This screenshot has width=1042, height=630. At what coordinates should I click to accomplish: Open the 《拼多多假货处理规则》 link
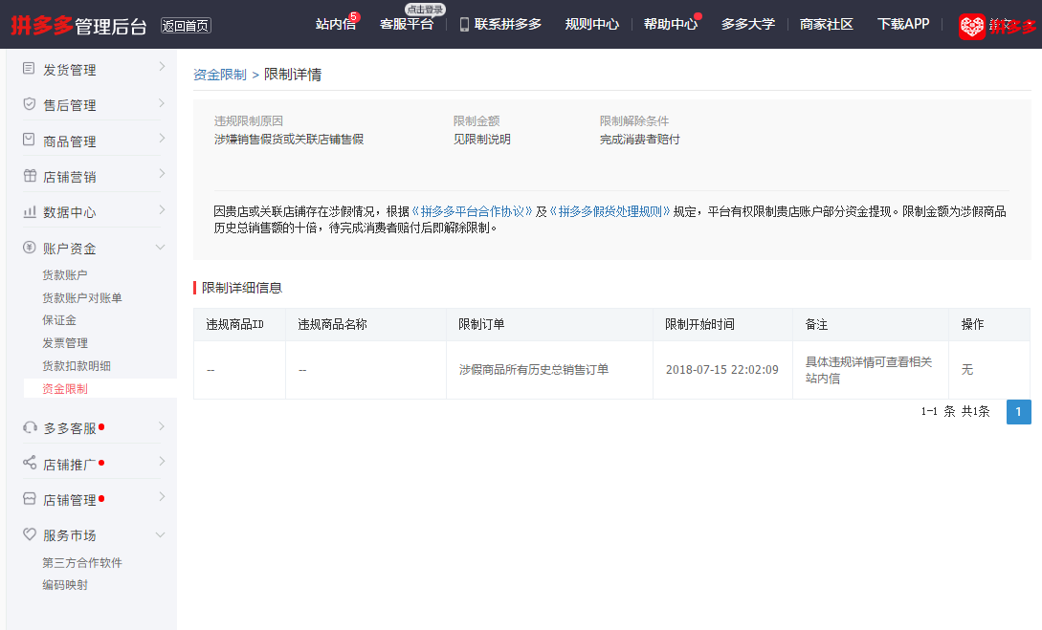tap(610, 212)
